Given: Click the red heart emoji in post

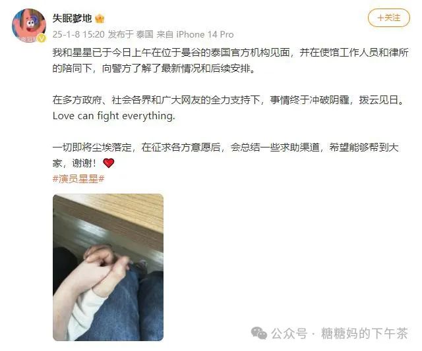Looking at the screenshot, I should [108, 163].
